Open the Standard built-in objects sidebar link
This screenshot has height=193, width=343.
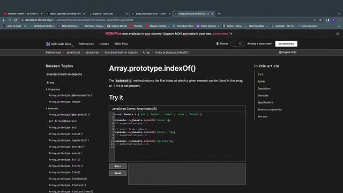[64, 75]
